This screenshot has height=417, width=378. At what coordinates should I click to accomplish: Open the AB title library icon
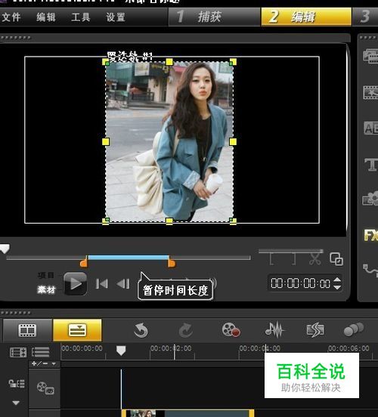pyautogui.click(x=370, y=128)
